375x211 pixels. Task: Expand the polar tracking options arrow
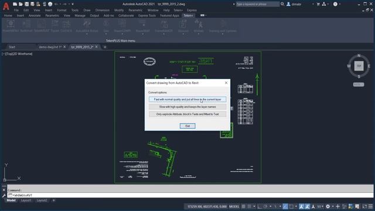pyautogui.click(x=270, y=206)
